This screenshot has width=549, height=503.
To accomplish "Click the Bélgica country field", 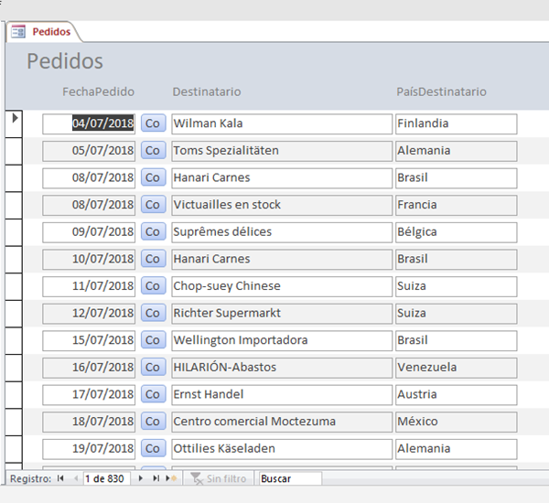I will pos(456,232).
